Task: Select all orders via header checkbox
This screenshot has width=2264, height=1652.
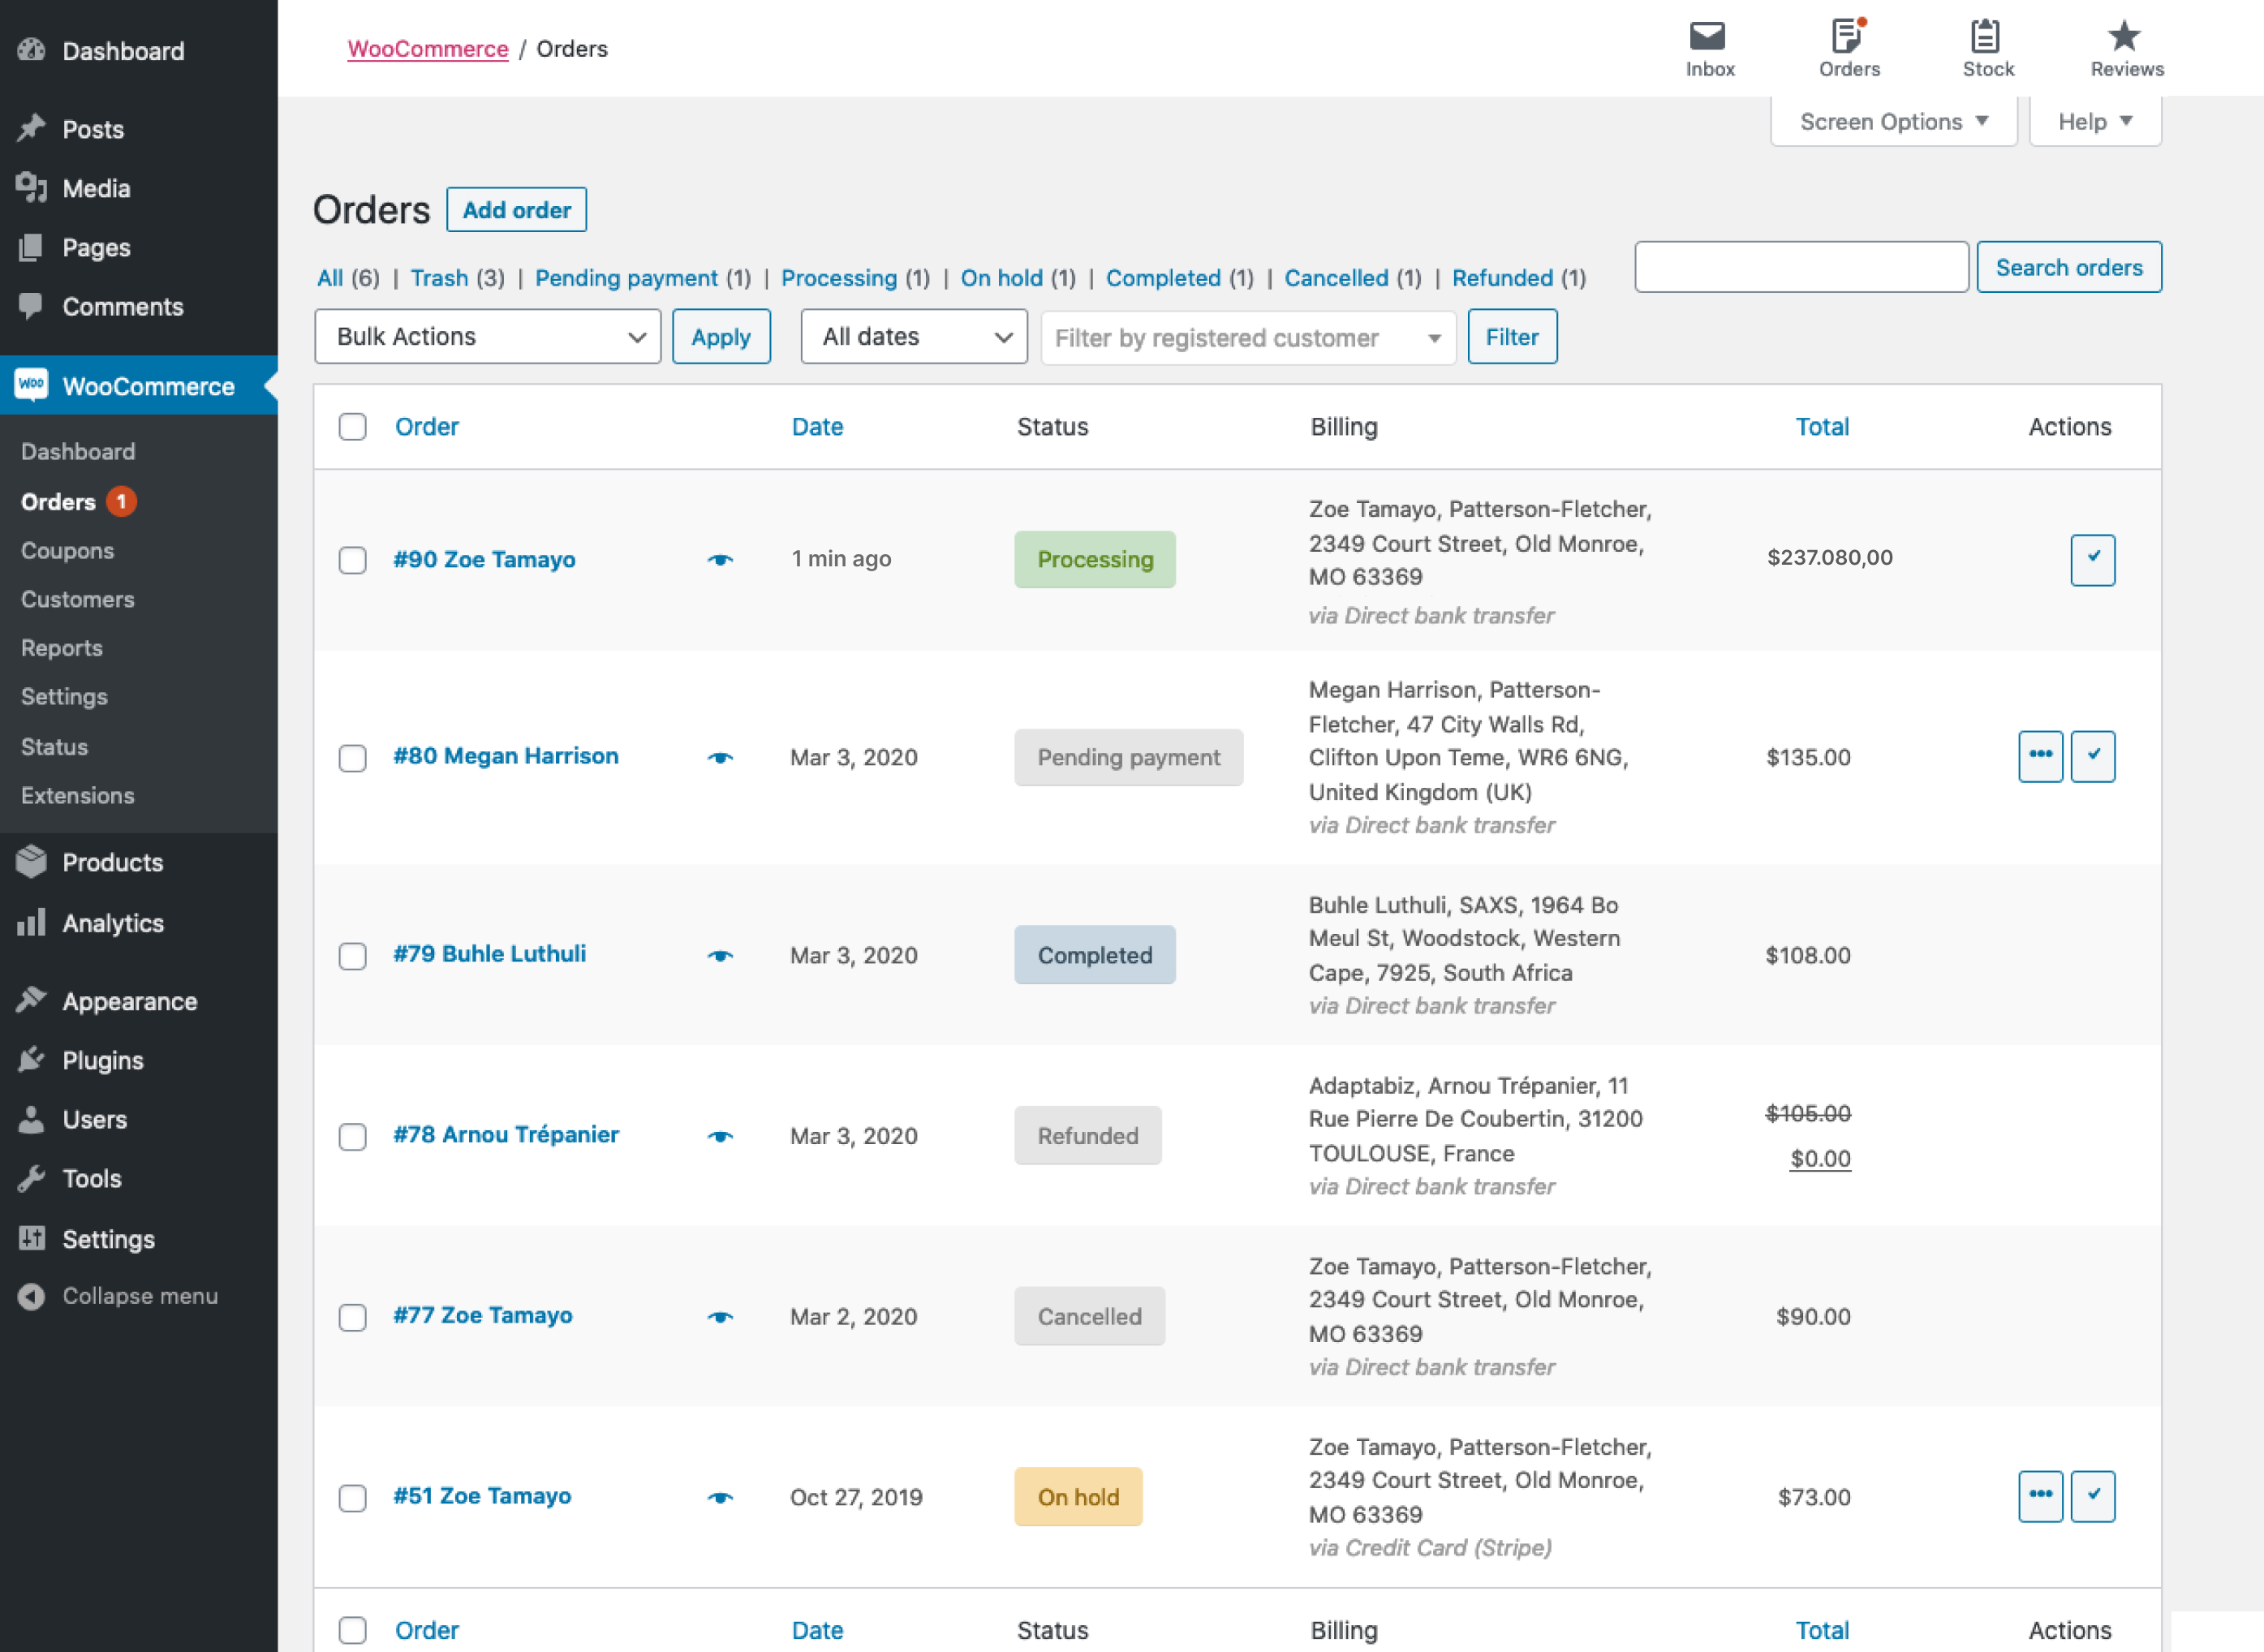Action: [x=352, y=427]
